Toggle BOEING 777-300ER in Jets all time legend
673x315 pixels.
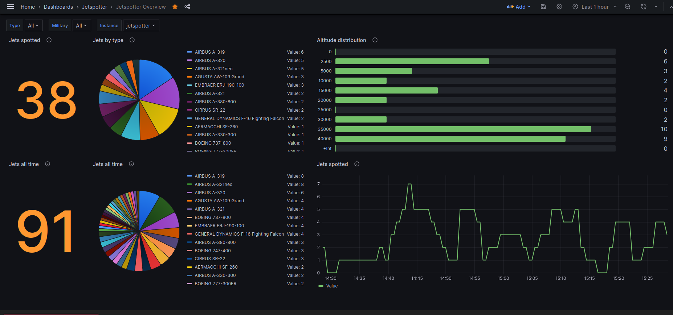[216, 284]
